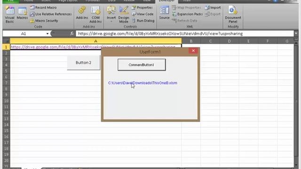Open the Document Panel
The height and width of the screenshot is (169, 301).
point(233,15)
